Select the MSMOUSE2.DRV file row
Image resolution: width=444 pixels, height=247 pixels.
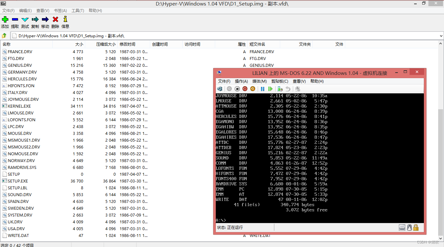pos(107,147)
